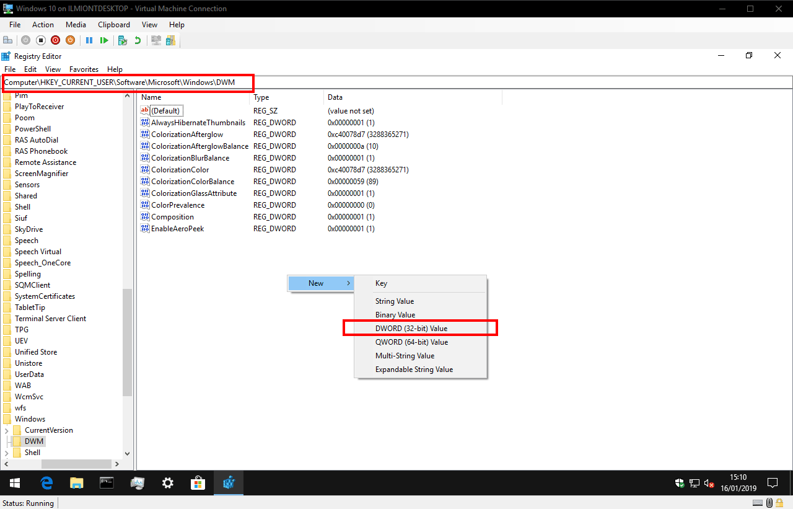The width and height of the screenshot is (793, 509).
Task: Click the tree pane vertical scrollbar thumb
Action: 128,342
